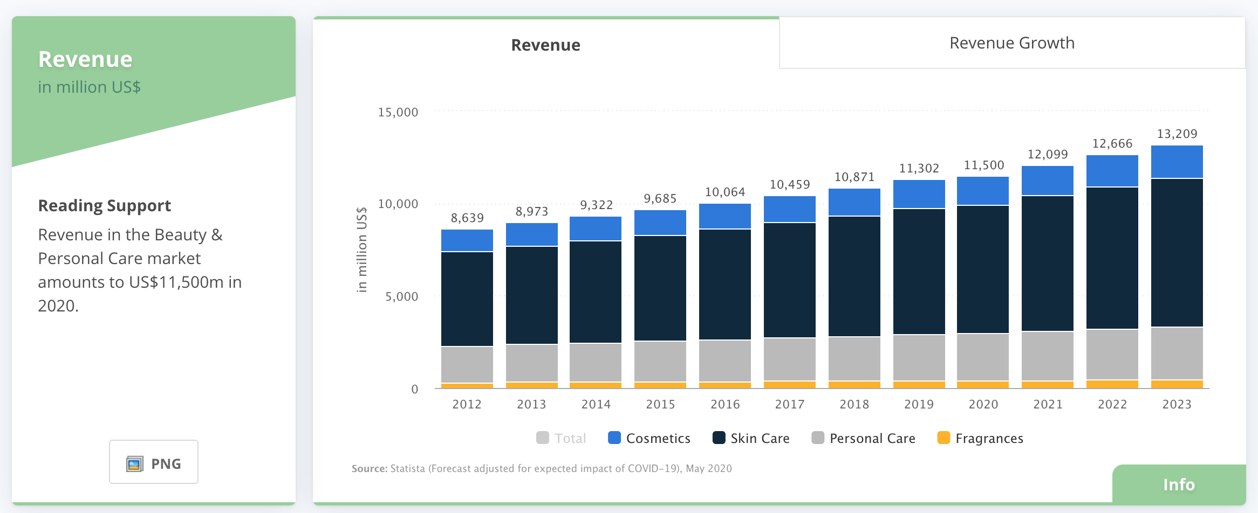Download chart via PNG button
Screen dimensions: 1258x513
point(154,462)
